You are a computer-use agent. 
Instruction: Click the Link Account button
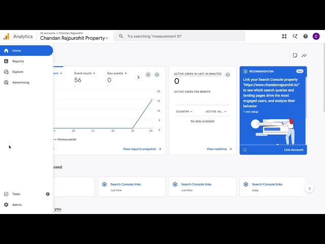[294, 150]
